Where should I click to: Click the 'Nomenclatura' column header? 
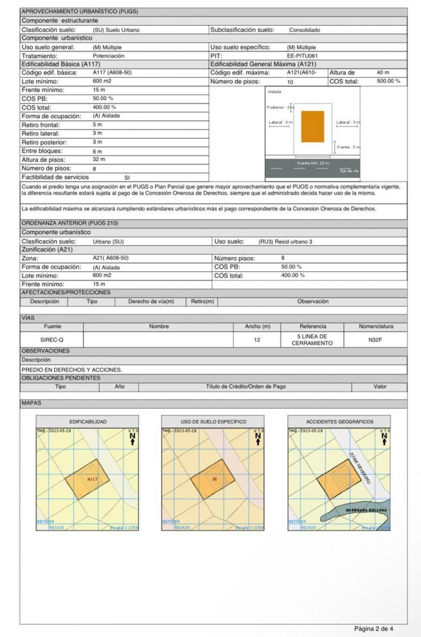[x=376, y=326]
